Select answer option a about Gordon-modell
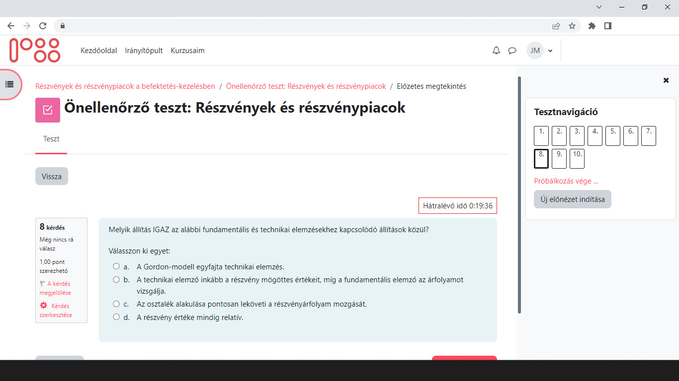Viewport: 679px width, 381px height. [x=117, y=265]
